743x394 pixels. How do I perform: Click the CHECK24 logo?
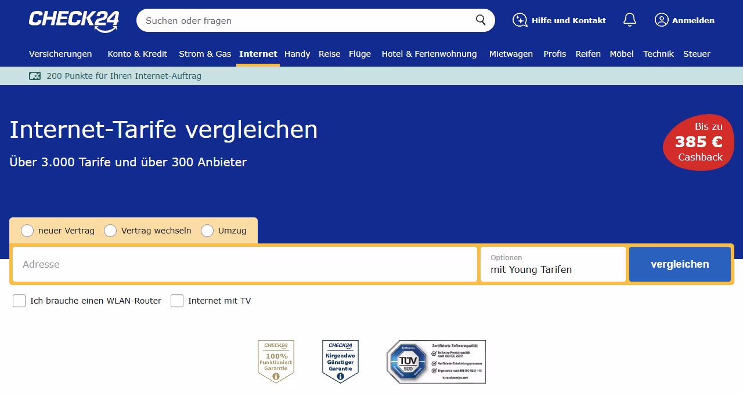[74, 20]
